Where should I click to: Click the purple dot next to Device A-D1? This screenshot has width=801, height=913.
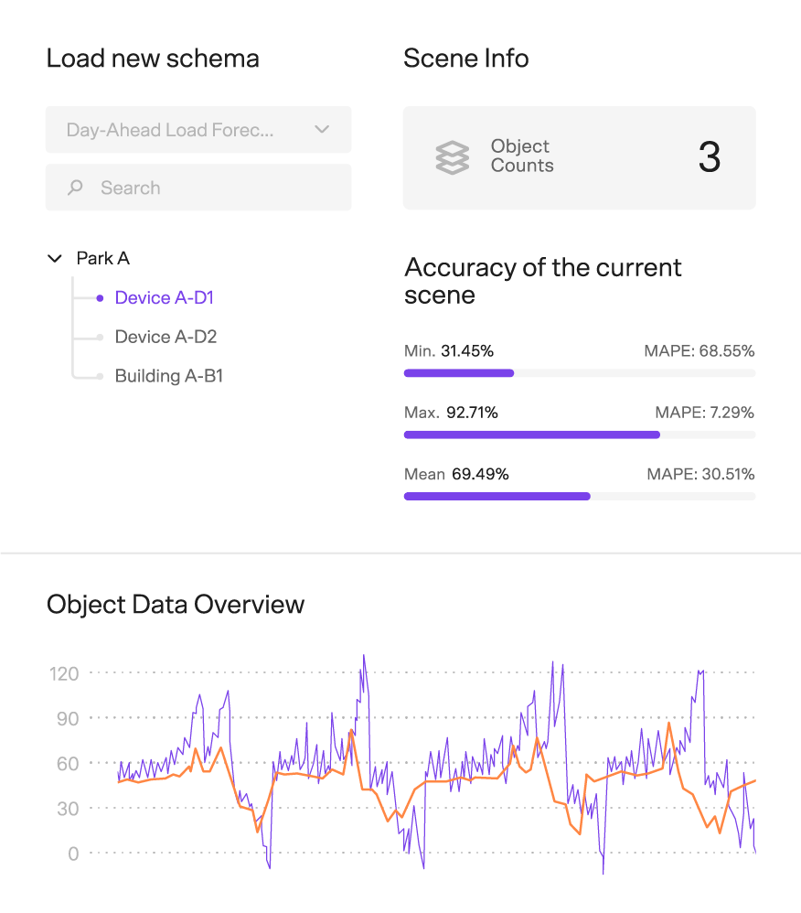pos(99,297)
